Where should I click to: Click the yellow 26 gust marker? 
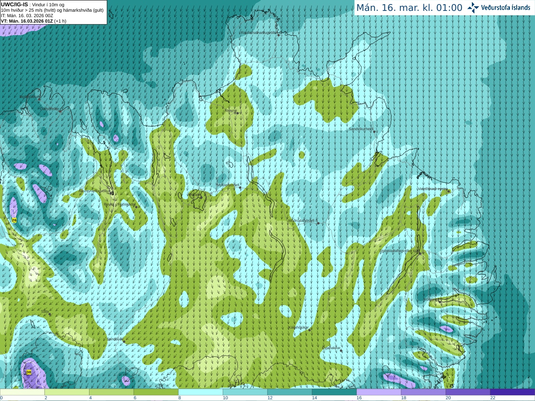14,220
